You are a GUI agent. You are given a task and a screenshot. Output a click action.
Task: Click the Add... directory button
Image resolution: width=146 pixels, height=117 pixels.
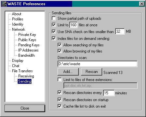click(x=68, y=72)
